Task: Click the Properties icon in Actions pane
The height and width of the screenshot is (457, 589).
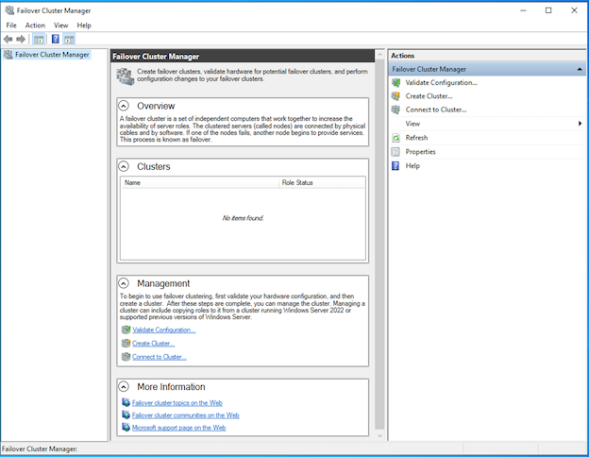Action: pos(395,152)
